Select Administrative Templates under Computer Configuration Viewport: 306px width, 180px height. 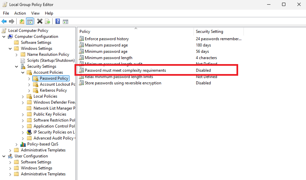pyautogui.click(x=43, y=150)
